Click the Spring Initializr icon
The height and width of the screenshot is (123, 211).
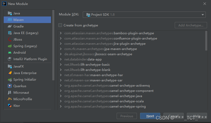tap(10, 80)
